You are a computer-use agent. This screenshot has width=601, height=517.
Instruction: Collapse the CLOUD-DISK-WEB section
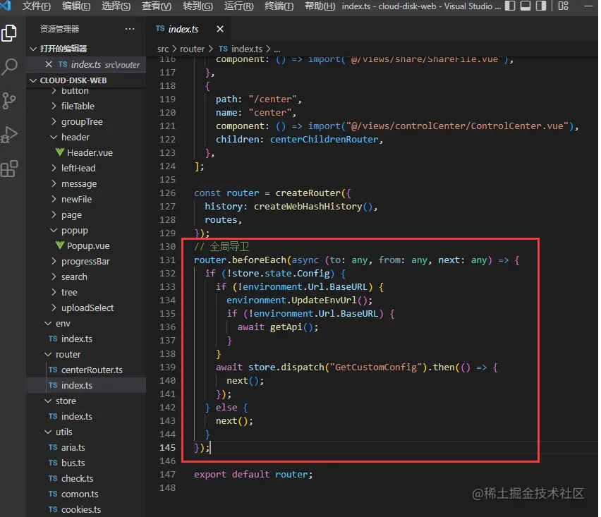click(86, 80)
